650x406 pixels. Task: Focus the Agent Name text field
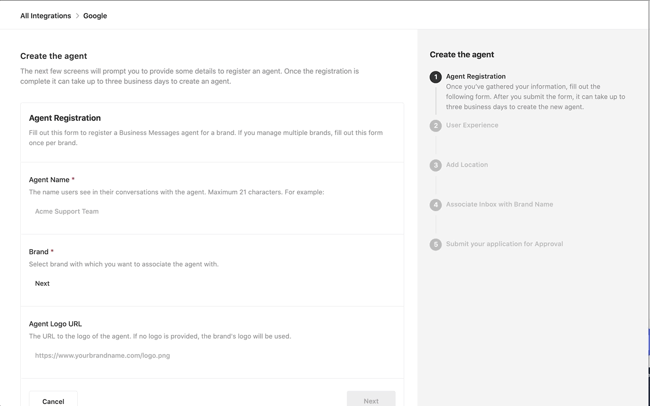tap(212, 212)
